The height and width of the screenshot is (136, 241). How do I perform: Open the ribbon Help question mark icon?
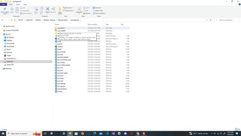pyautogui.click(x=239, y=5)
